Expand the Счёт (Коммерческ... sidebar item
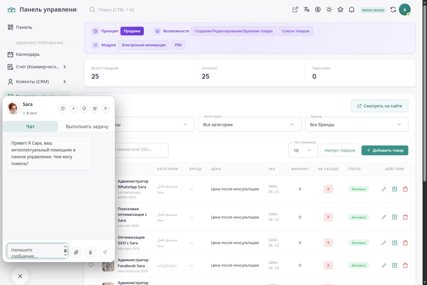This screenshot has height=285, width=427. click(37, 67)
